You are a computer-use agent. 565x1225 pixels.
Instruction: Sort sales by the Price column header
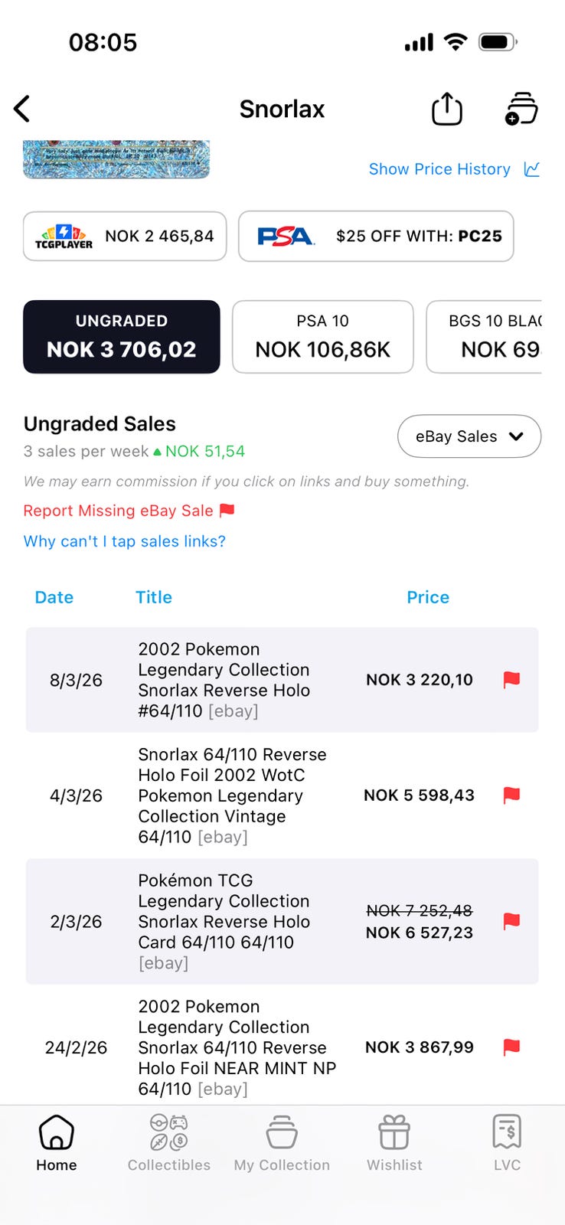point(427,597)
